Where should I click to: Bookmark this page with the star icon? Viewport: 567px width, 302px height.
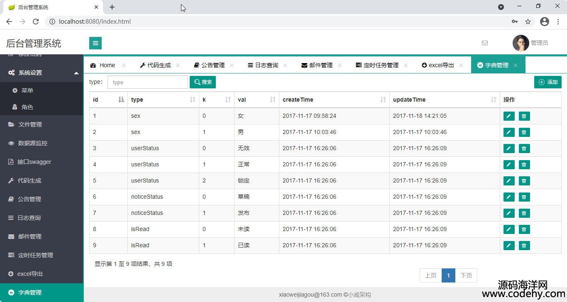click(x=528, y=22)
